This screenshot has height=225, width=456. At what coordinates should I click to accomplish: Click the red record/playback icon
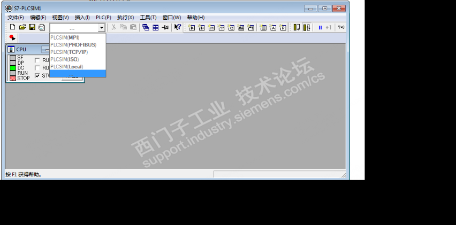12,37
